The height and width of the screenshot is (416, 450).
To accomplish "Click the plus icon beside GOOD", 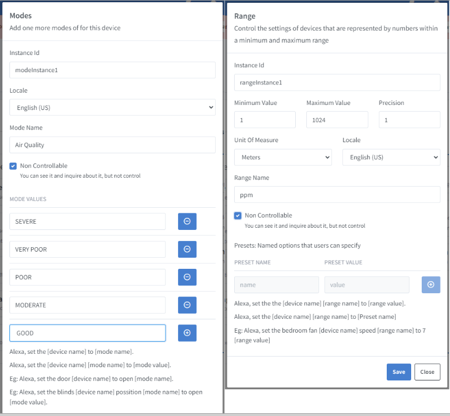I will click(187, 332).
